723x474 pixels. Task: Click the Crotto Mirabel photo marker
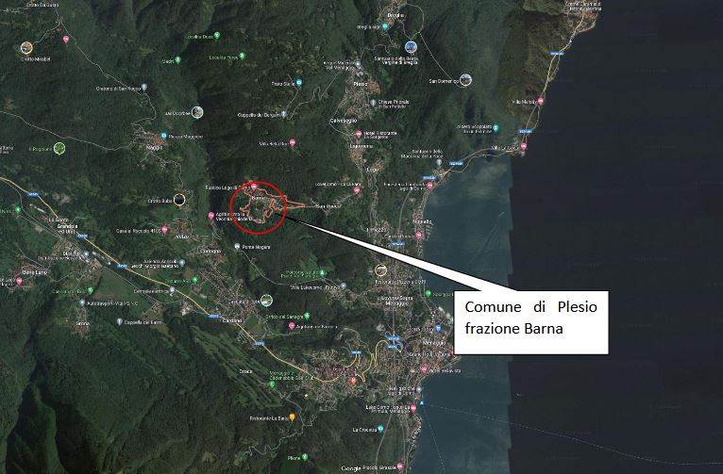26,47
